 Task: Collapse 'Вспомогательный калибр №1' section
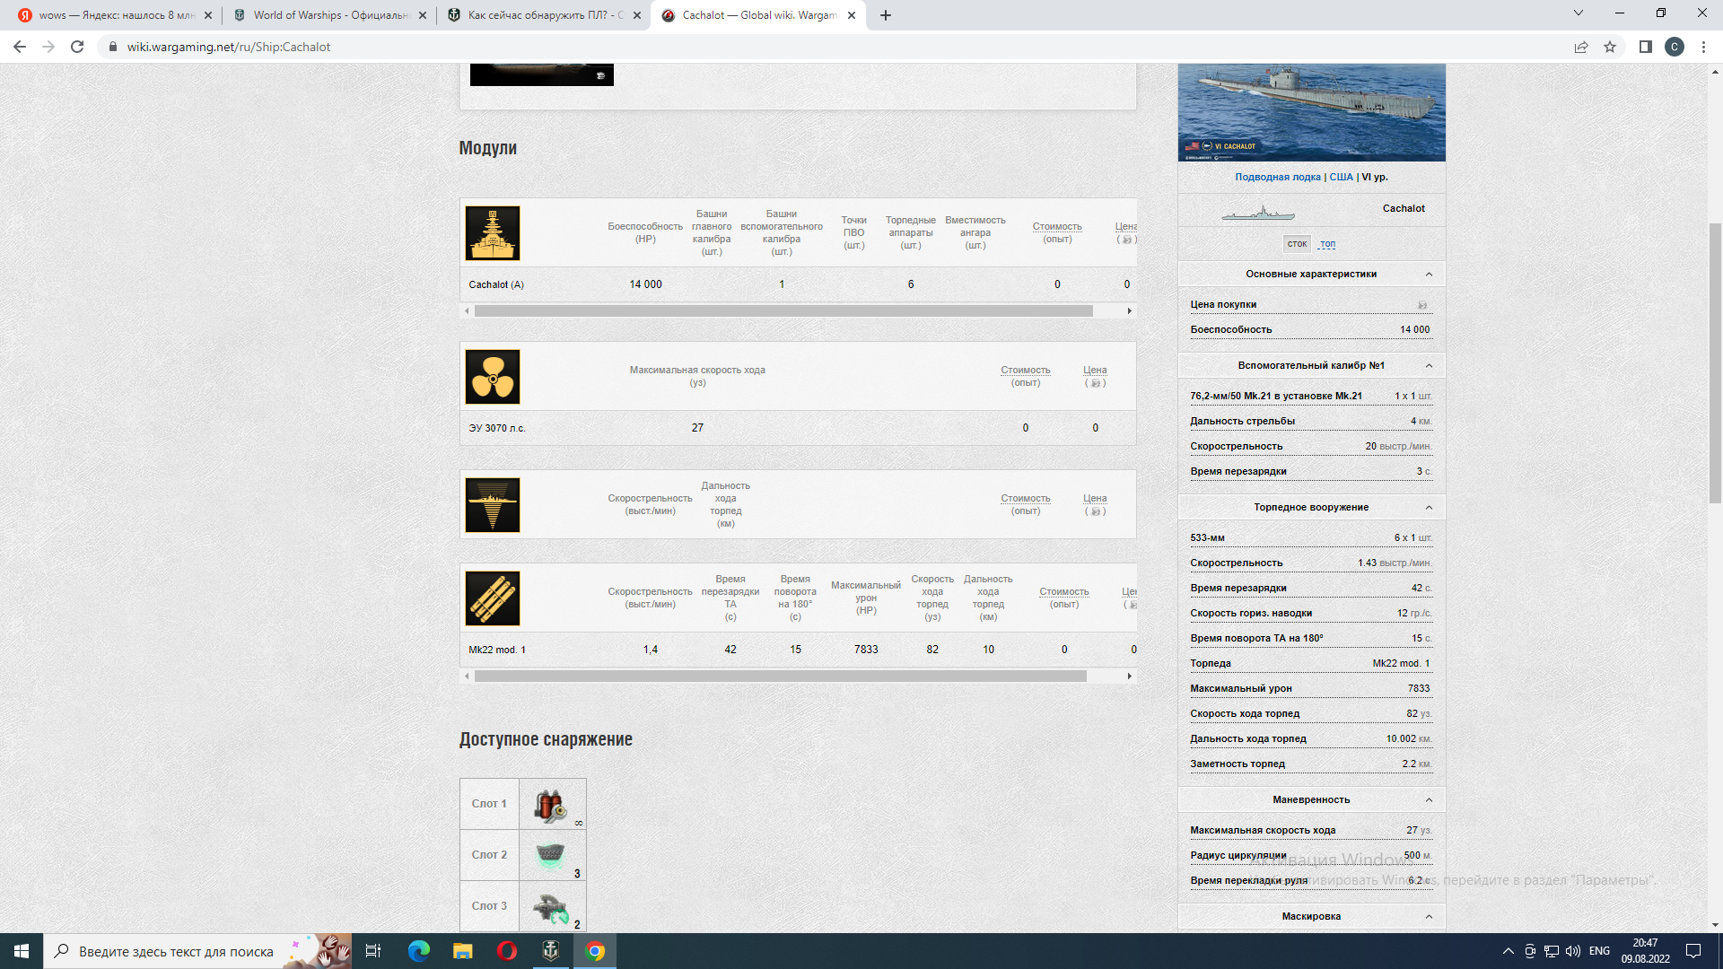pyautogui.click(x=1429, y=366)
